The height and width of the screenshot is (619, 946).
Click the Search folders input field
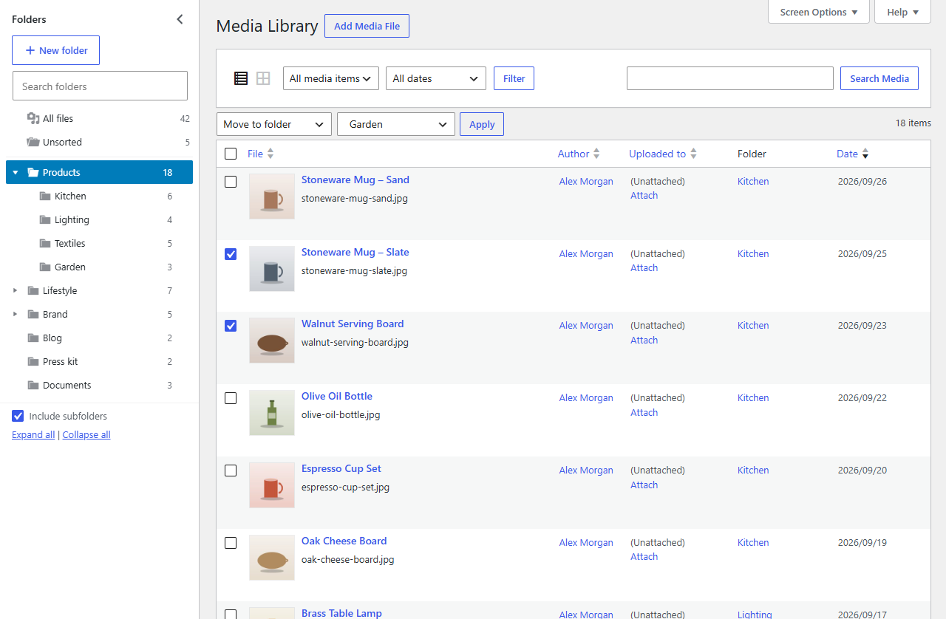tap(100, 86)
